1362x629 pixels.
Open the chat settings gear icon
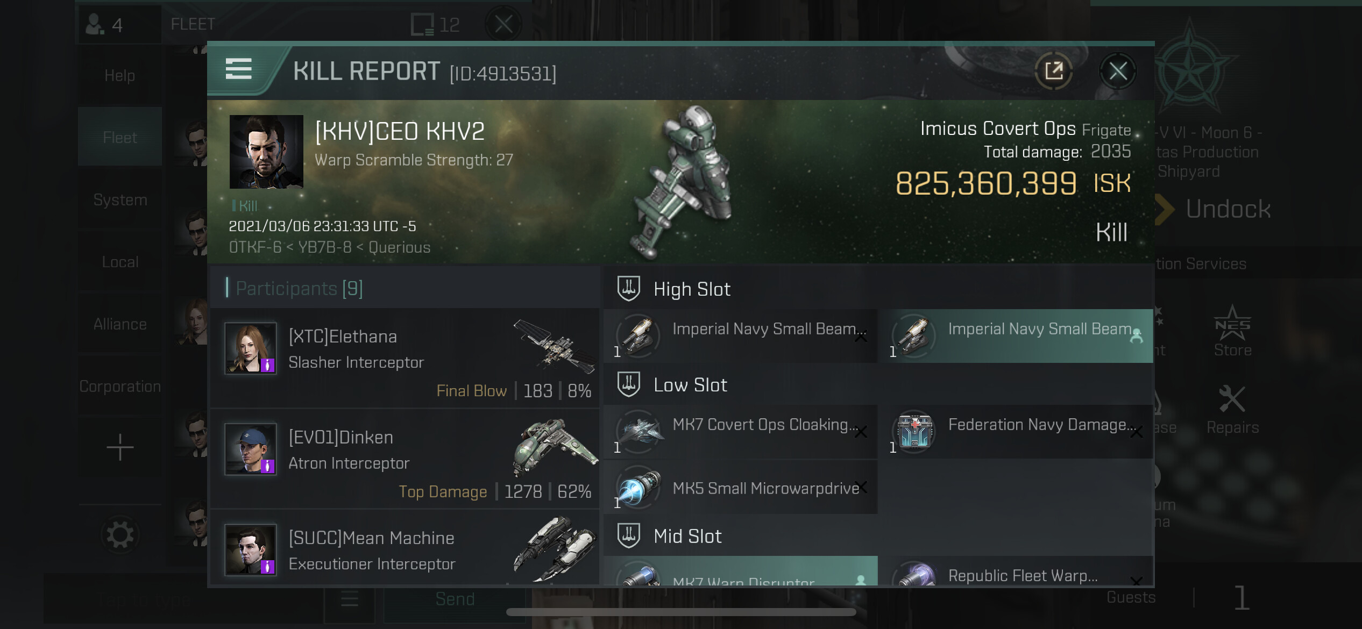coord(120,535)
